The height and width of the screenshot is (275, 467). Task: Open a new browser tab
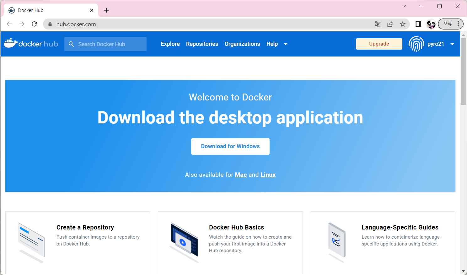(107, 10)
